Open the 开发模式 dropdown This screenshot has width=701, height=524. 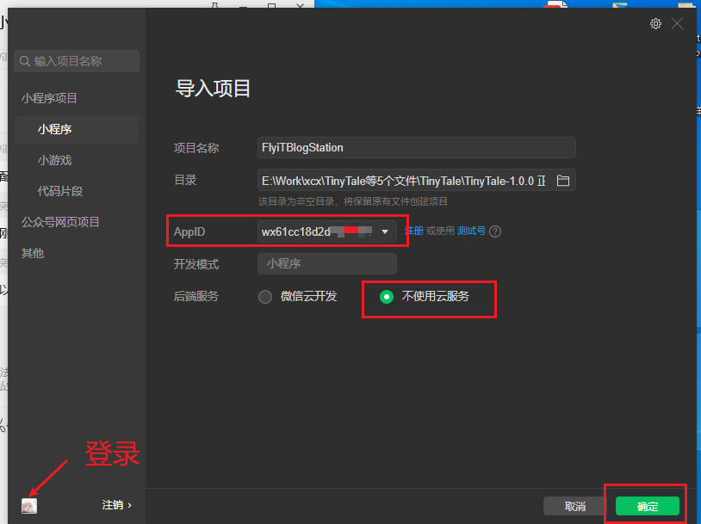[326, 263]
